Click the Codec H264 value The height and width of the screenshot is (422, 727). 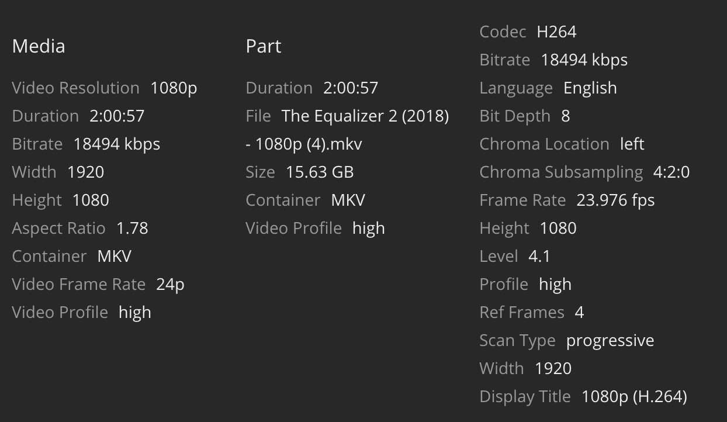click(556, 32)
